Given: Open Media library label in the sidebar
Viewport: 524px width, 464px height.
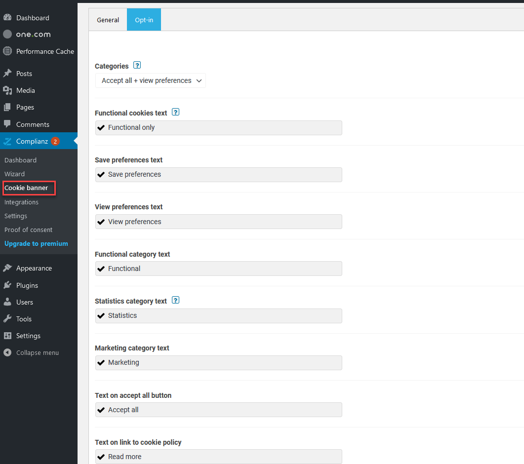Looking at the screenshot, I should 25,90.
